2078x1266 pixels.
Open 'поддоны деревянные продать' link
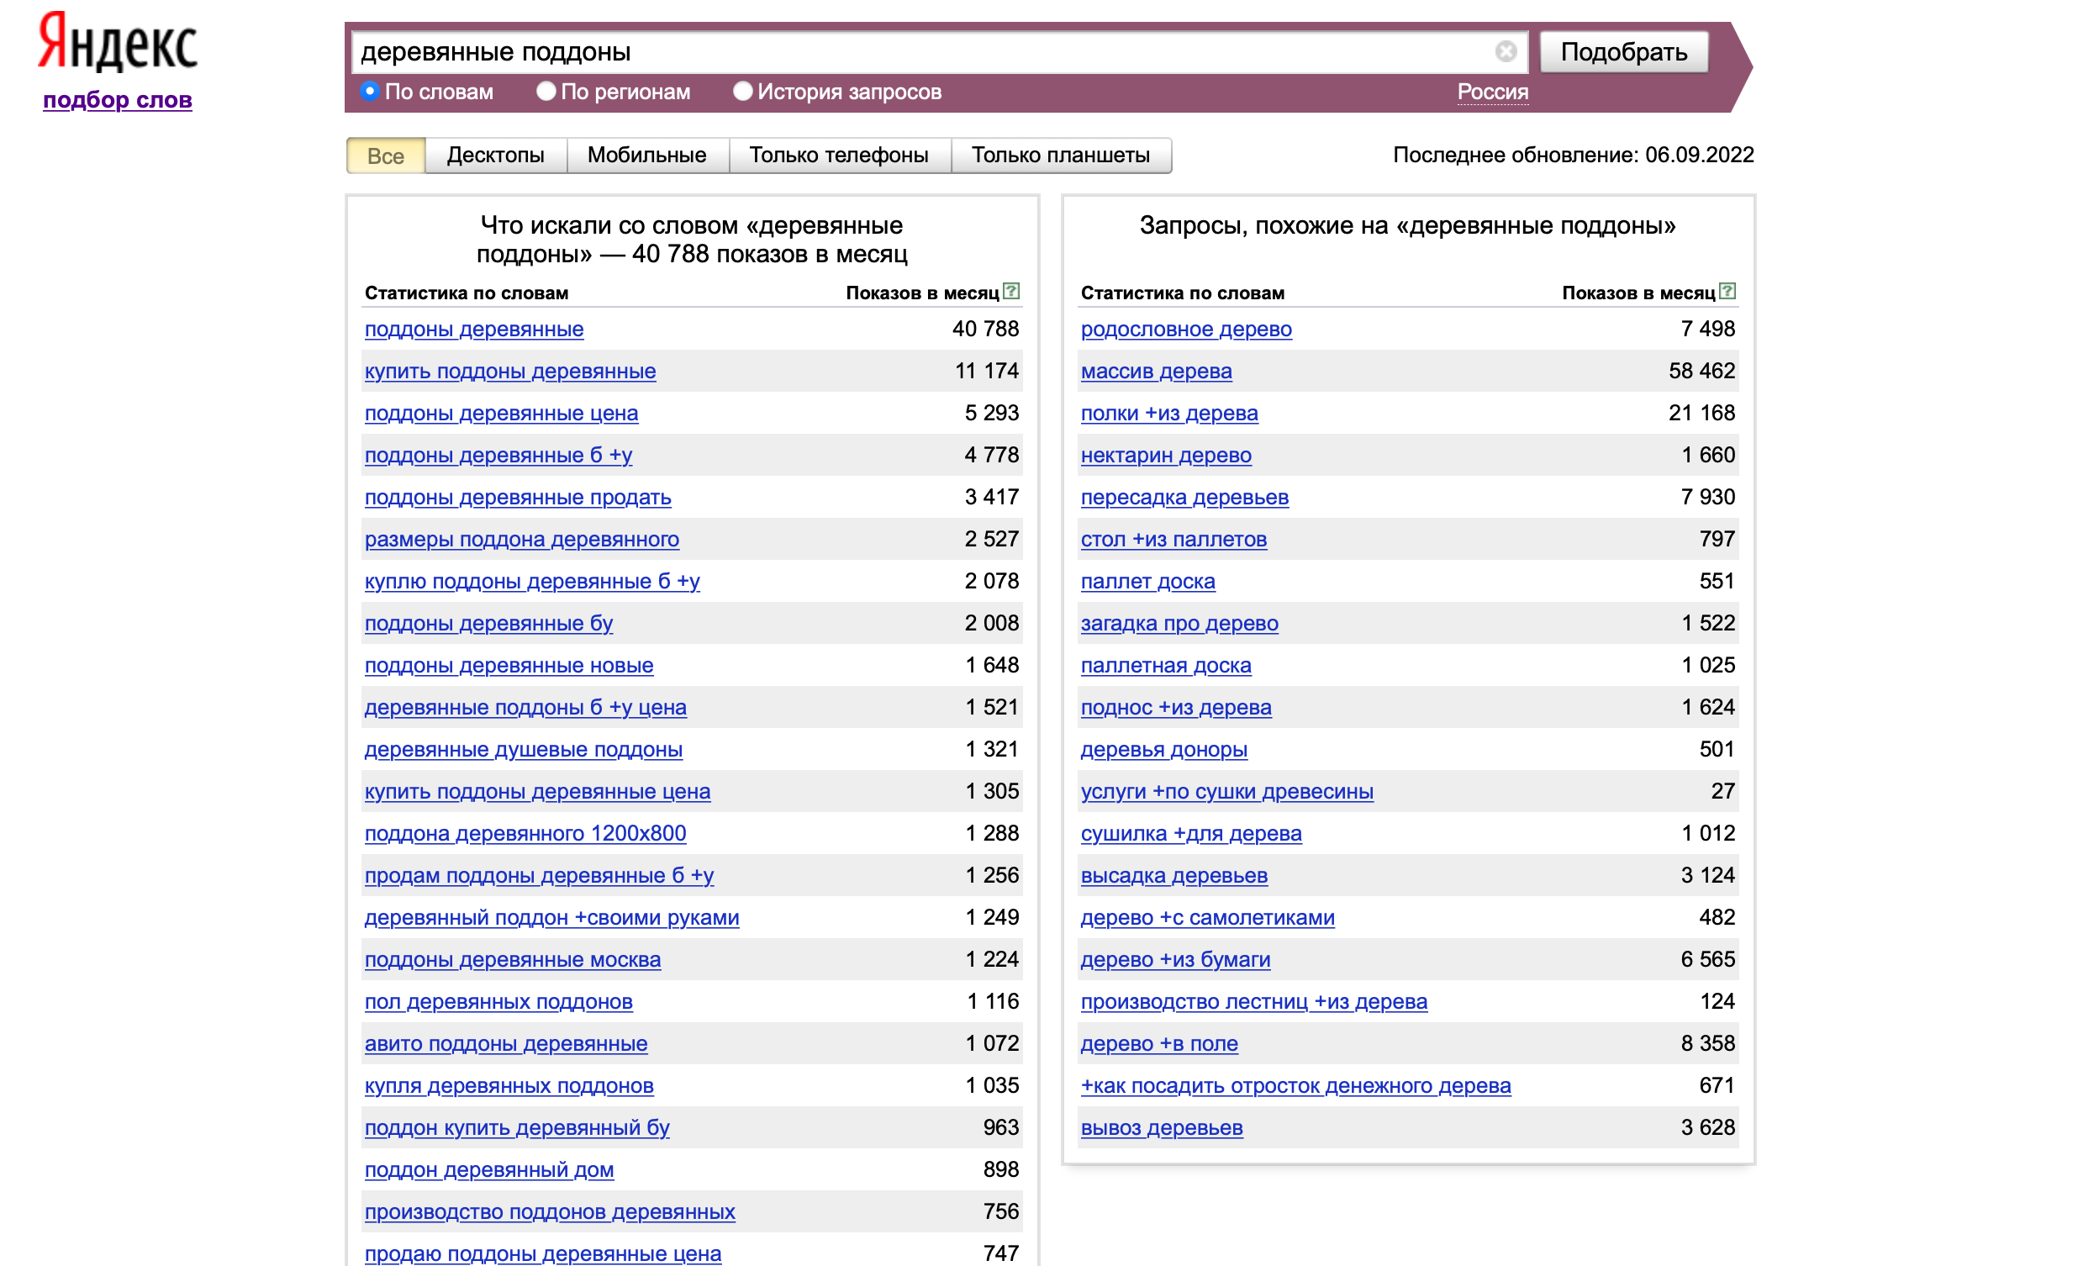[x=518, y=498]
